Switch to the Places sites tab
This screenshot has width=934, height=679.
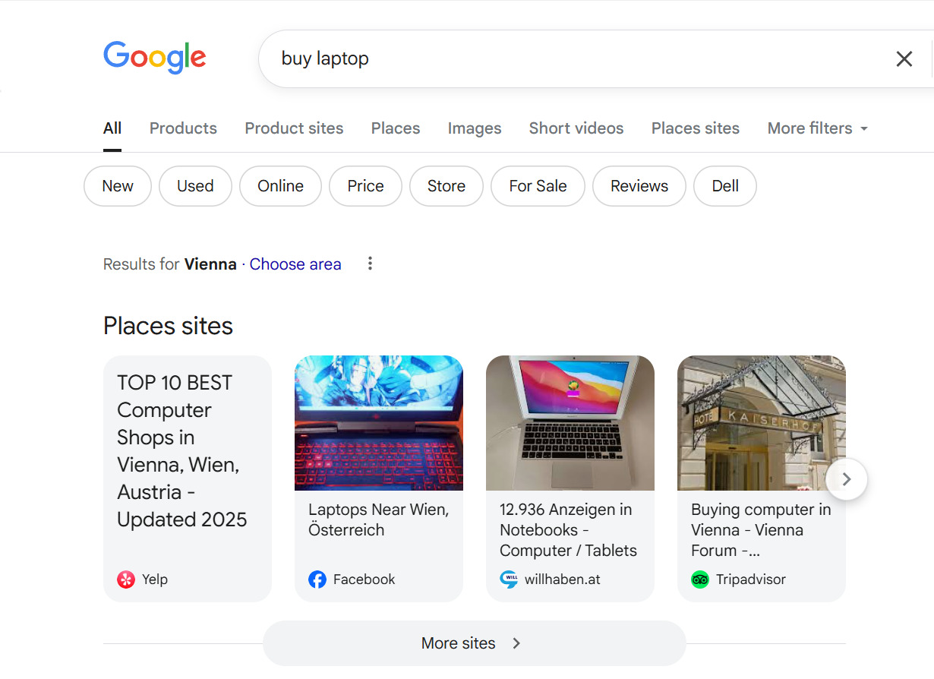tap(696, 128)
